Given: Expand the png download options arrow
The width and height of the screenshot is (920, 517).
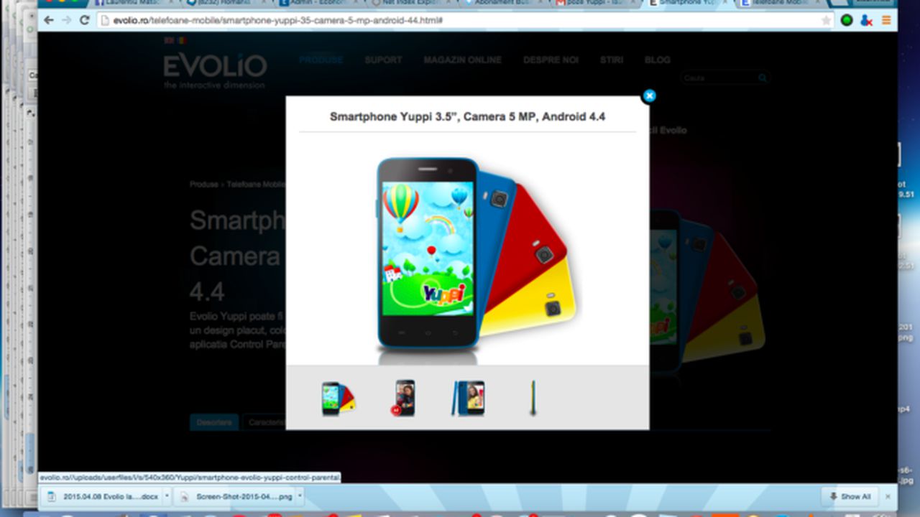Looking at the screenshot, I should coord(299,496).
